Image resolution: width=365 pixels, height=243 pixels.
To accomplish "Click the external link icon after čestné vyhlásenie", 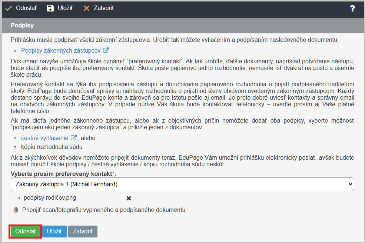I will [x=74, y=137].
